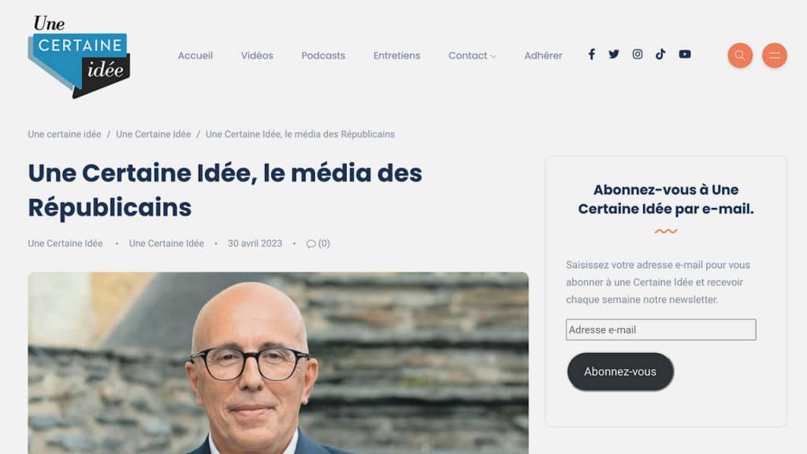Open the Instagram social icon
The height and width of the screenshot is (454, 807).
click(x=637, y=54)
